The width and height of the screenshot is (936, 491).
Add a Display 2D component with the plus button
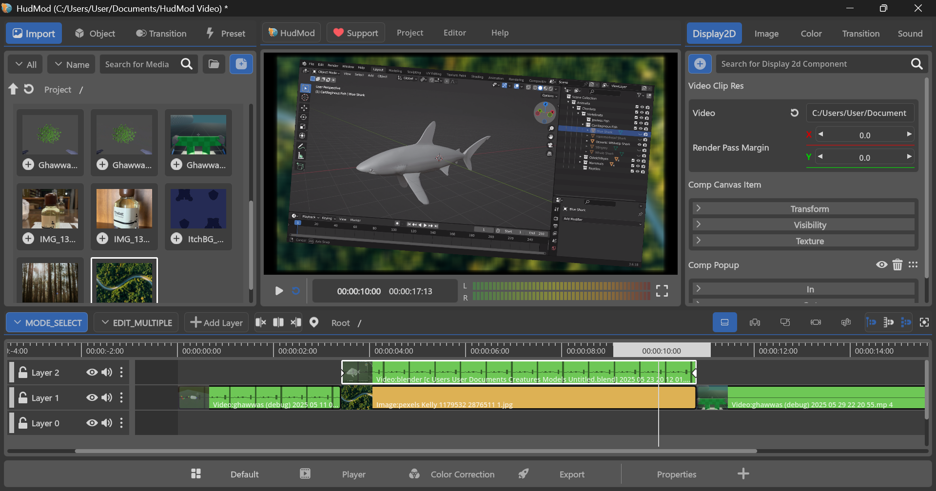pos(700,64)
